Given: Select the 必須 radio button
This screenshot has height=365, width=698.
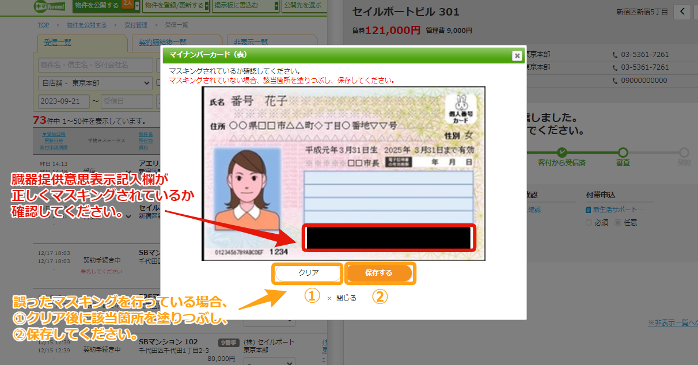Looking at the screenshot, I should click(x=589, y=222).
